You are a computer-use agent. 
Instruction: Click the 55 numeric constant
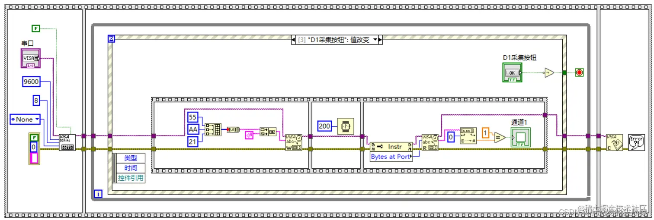pyautogui.click(x=193, y=117)
